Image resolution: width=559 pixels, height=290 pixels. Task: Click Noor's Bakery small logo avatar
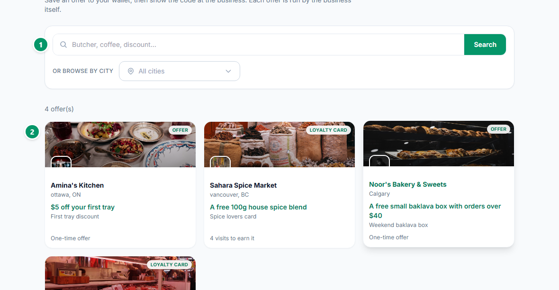point(379,161)
